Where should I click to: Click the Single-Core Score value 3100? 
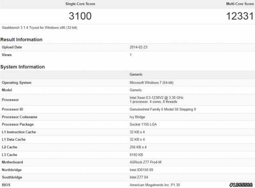[x=80, y=16]
